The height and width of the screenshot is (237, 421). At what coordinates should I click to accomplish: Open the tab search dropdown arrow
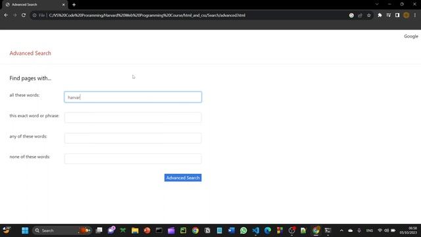(x=377, y=5)
